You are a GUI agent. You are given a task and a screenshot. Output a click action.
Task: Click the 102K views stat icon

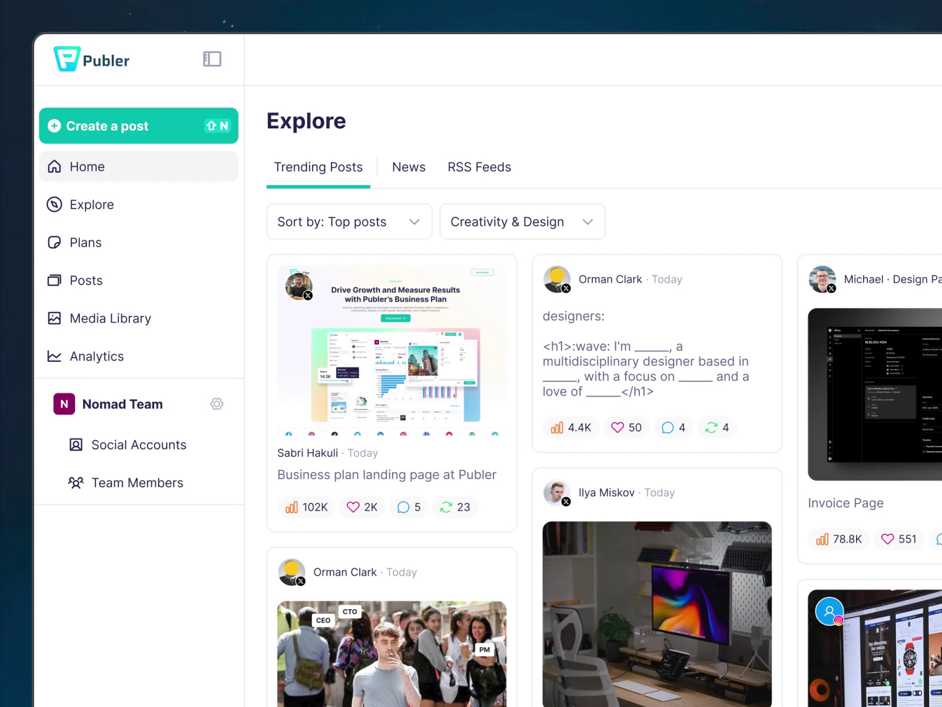pos(291,507)
